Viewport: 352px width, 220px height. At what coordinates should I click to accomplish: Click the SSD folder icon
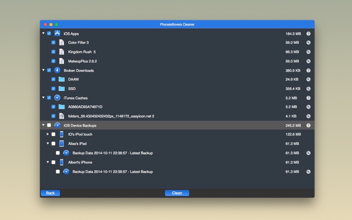62,89
